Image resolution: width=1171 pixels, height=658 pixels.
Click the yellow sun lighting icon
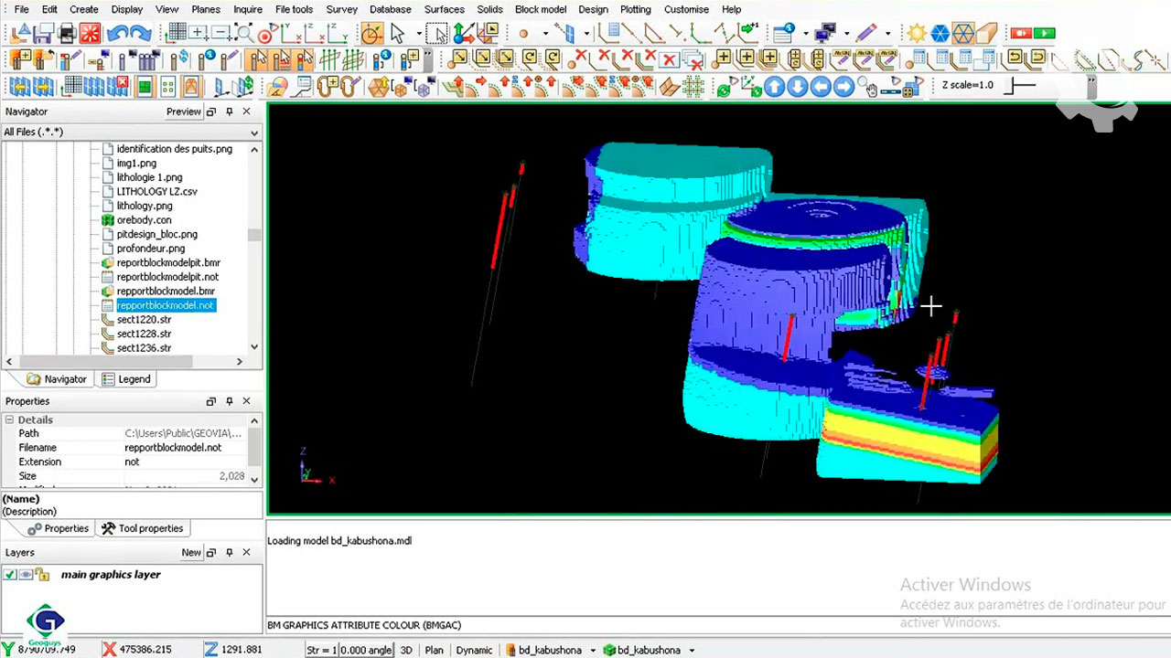point(916,34)
